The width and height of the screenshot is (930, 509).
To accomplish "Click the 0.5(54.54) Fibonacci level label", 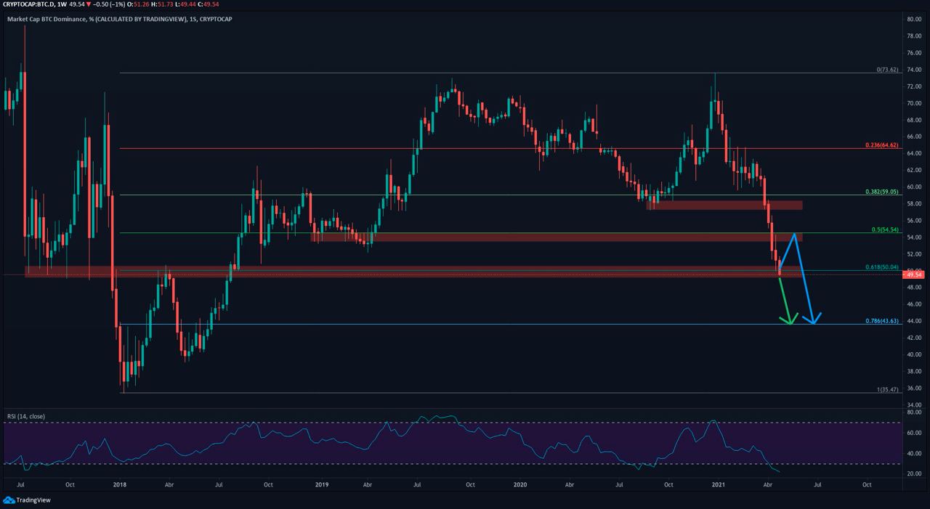I will 885,229.
